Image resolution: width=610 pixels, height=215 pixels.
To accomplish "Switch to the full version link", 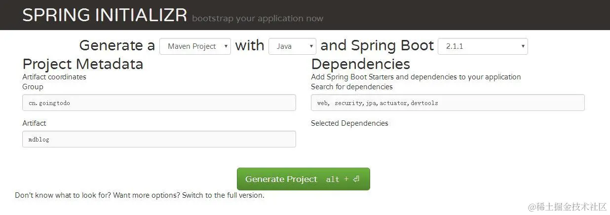I will [223, 195].
